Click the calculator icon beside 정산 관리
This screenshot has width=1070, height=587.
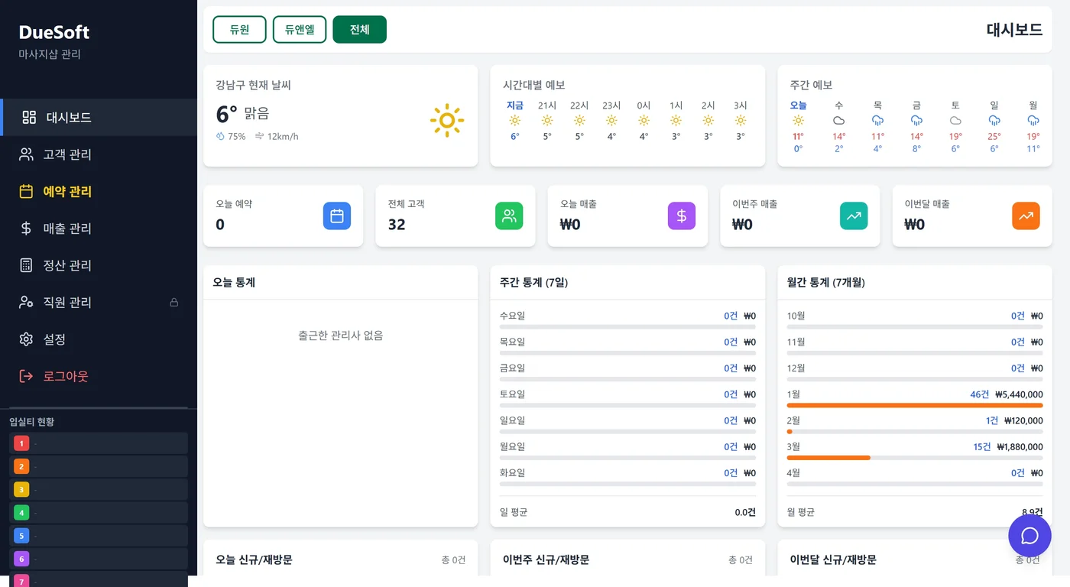click(26, 265)
